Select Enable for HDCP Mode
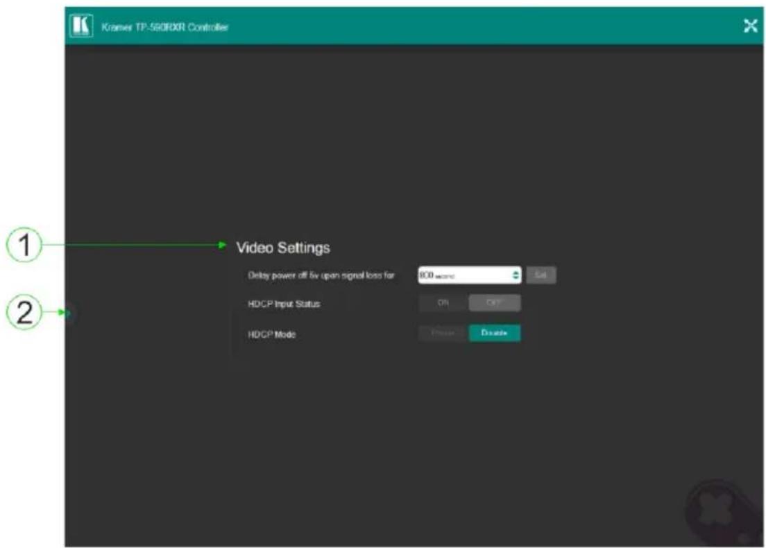 point(443,333)
